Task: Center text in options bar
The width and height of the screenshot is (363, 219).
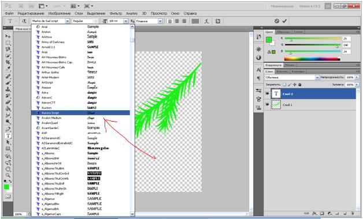Action: [177, 21]
